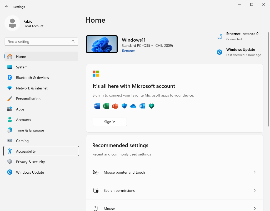Click the PowerPoint app icon
This screenshot has height=211, width=270.
(115, 106)
